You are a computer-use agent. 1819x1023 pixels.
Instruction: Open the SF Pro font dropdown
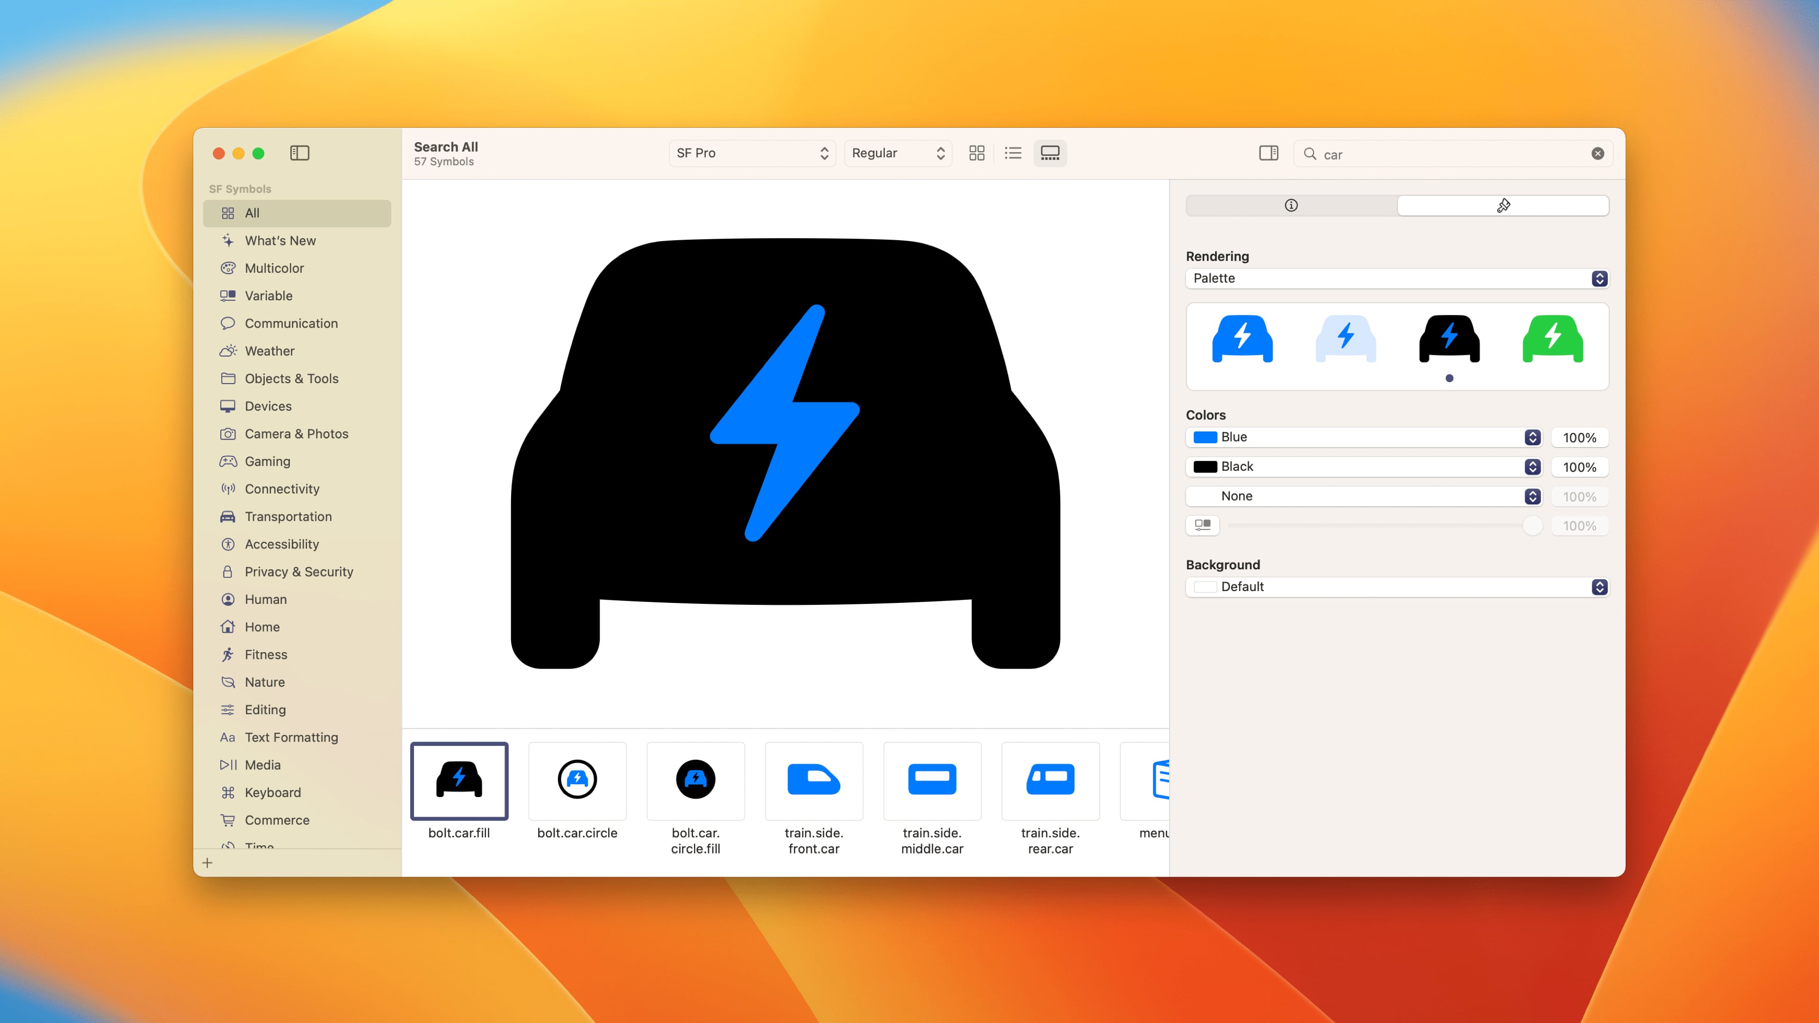(x=752, y=153)
